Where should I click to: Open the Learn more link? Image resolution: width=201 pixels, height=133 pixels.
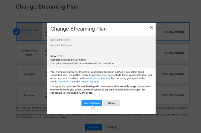tap(126, 115)
